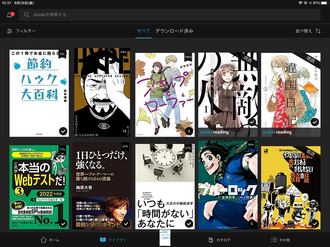Tap downloaded checkmark on 投資の話 book
This screenshot has width=330, height=247.
[x=315, y=223]
